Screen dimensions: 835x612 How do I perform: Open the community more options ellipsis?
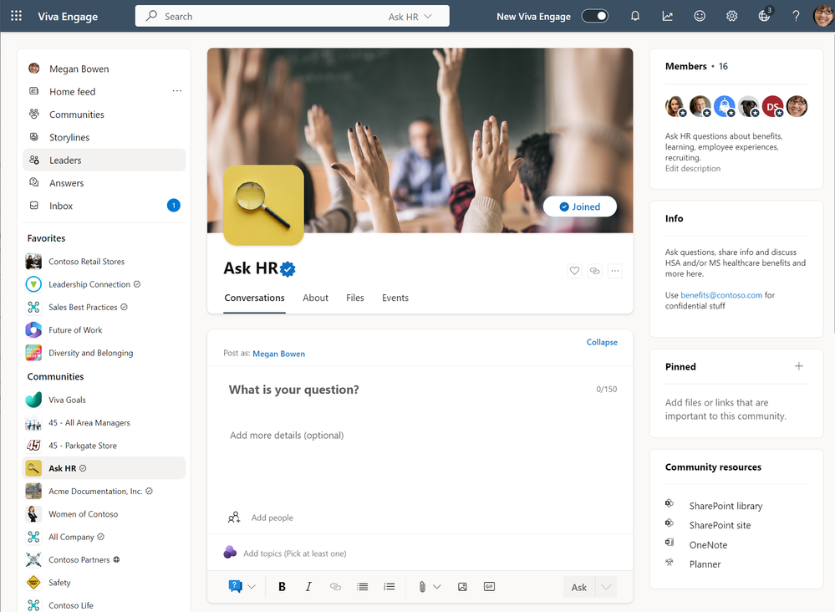click(x=614, y=271)
